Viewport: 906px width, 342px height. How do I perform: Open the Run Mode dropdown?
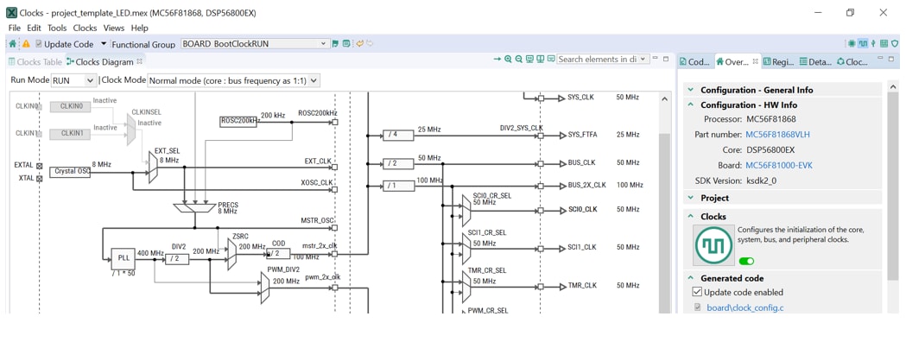[73, 81]
